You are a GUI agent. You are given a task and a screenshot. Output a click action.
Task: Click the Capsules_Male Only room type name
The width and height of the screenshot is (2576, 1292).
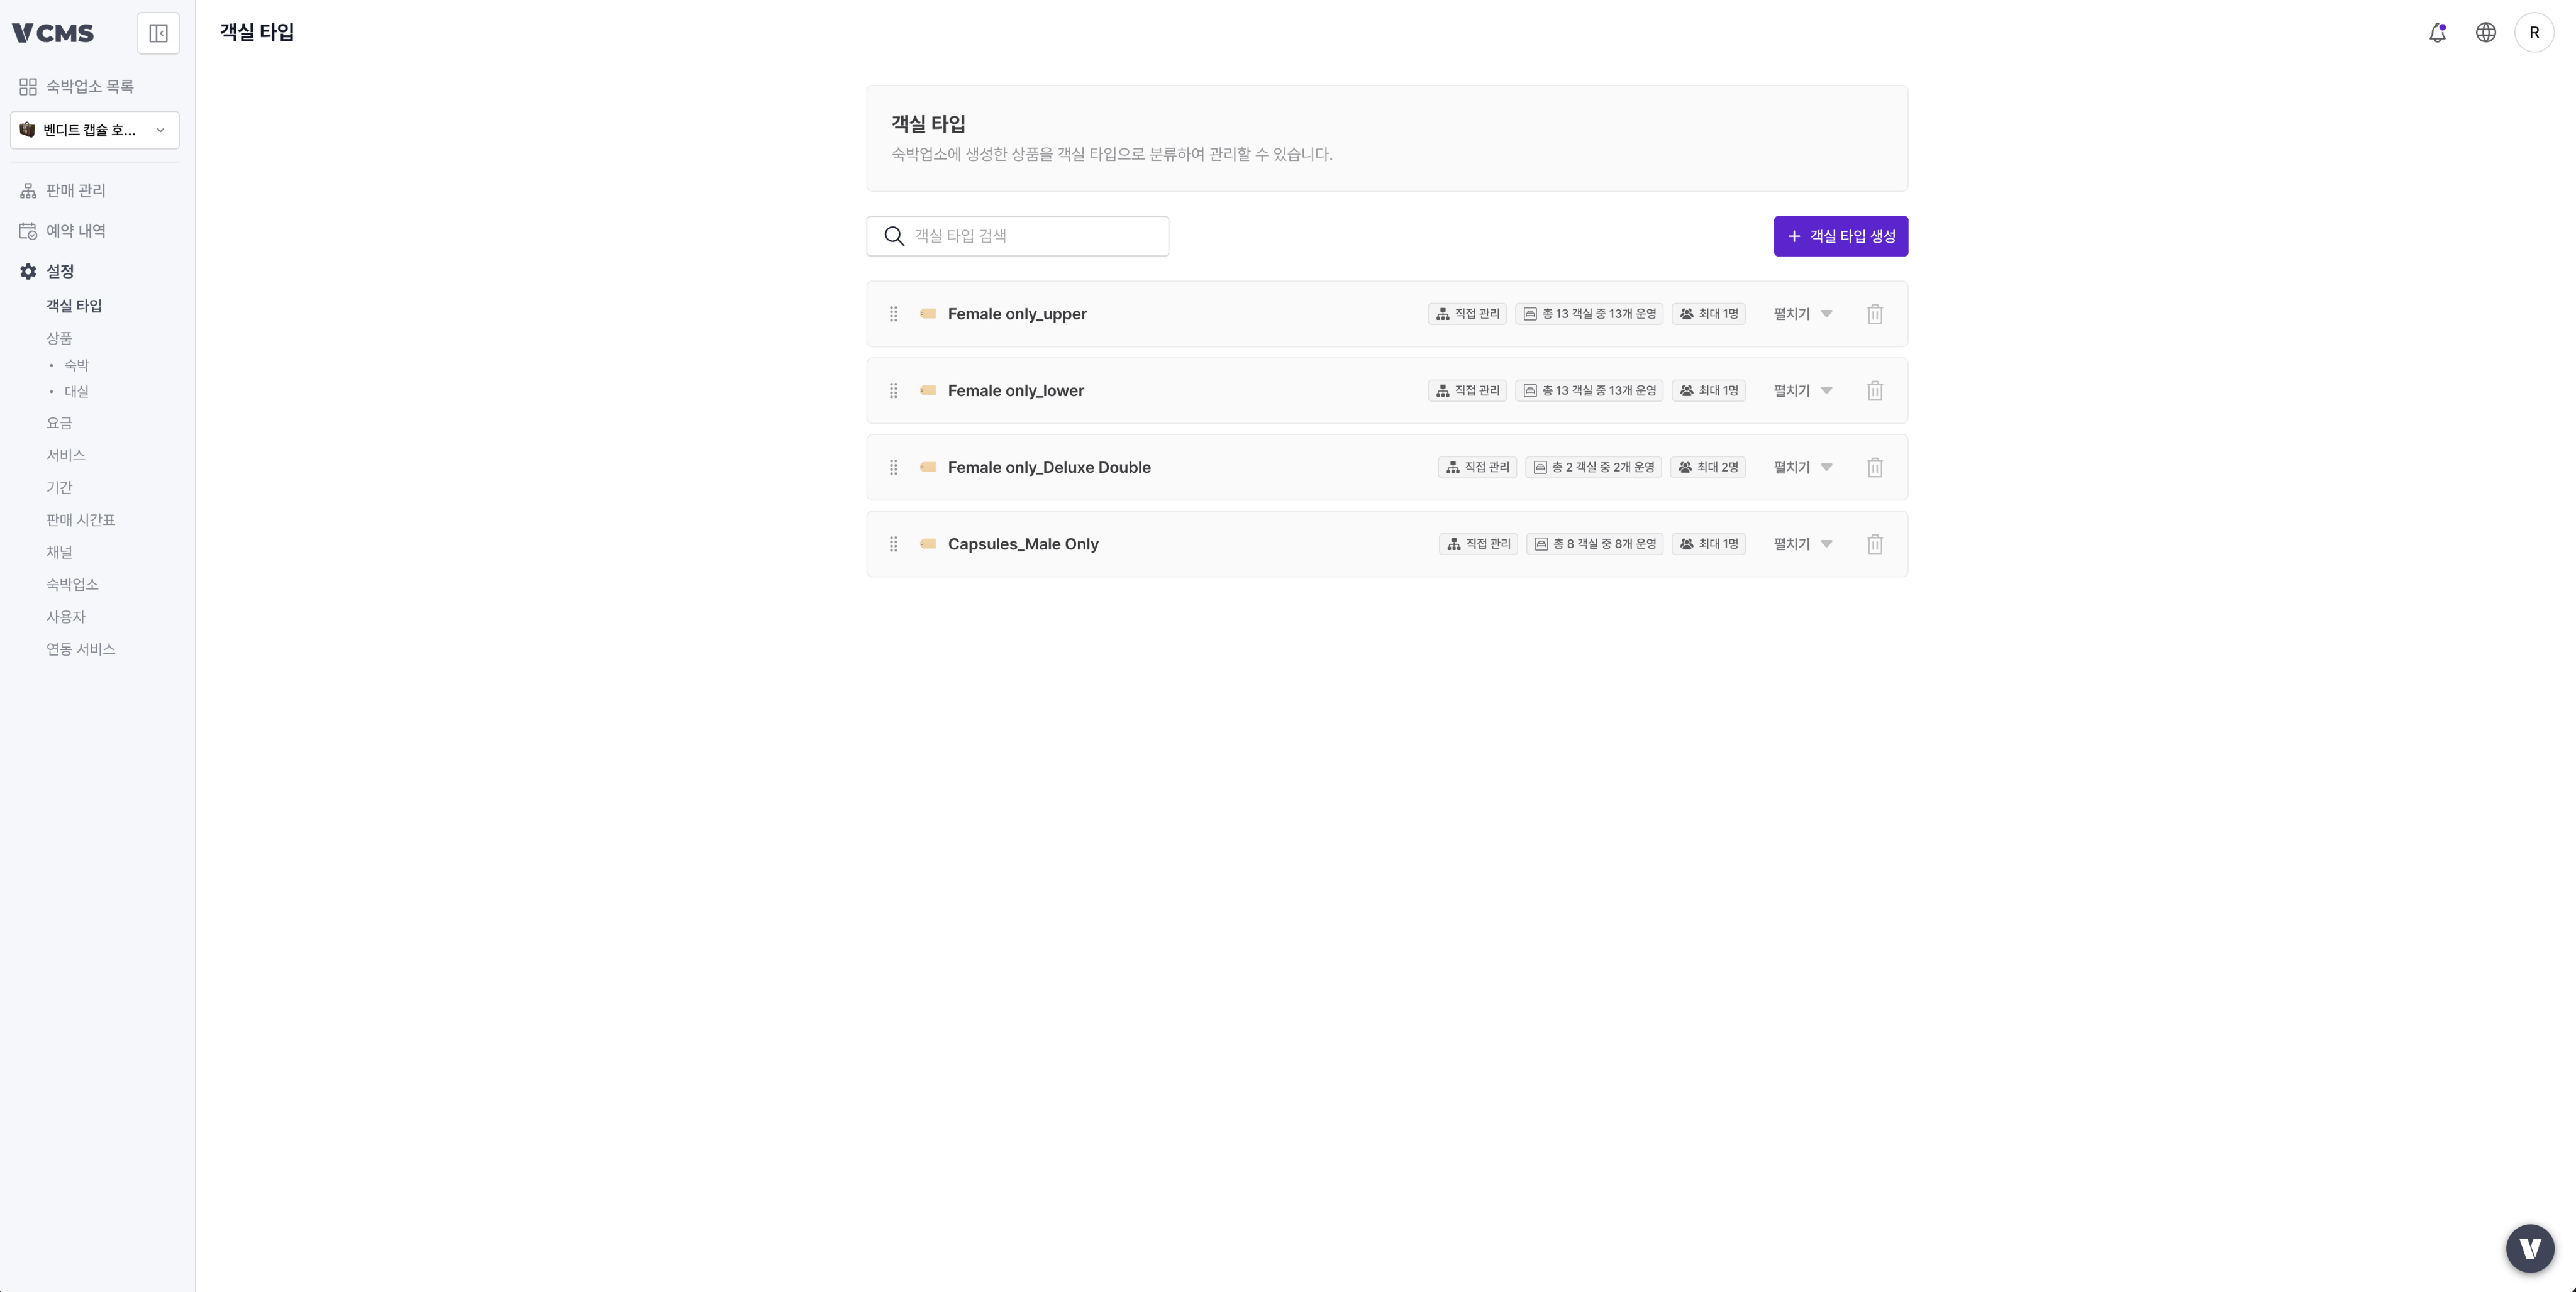pyautogui.click(x=1022, y=544)
